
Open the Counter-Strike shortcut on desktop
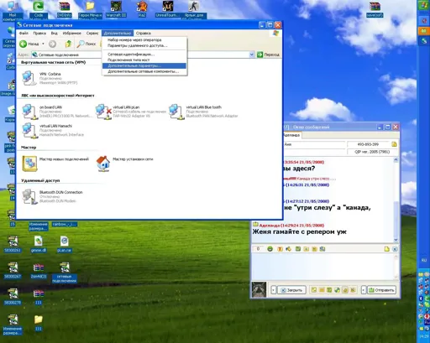click(194, 10)
